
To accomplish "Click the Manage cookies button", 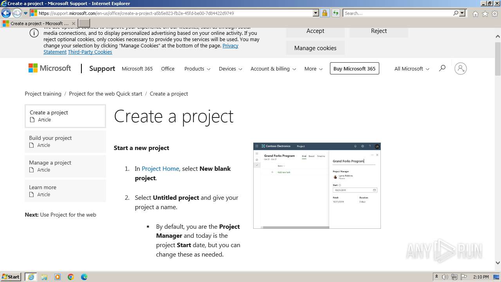I will tap(315, 48).
